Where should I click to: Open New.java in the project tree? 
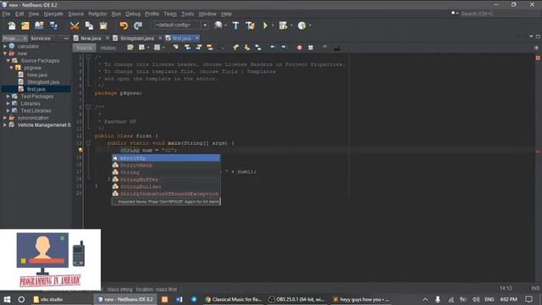coord(37,75)
